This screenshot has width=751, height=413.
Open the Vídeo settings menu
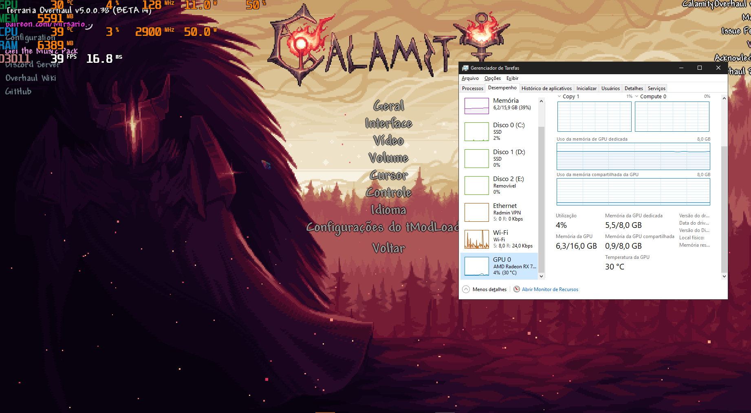click(389, 140)
